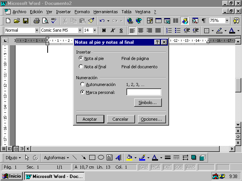Open the Formato menu

(82, 12)
